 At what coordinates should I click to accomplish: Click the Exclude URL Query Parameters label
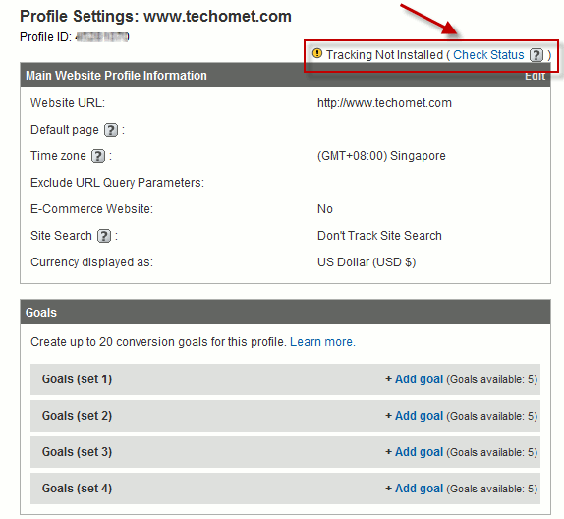tap(117, 183)
